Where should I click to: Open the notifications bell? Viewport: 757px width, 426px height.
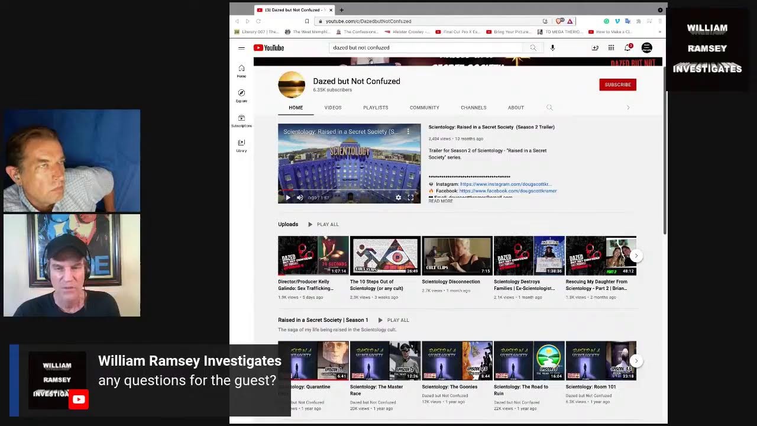(627, 48)
